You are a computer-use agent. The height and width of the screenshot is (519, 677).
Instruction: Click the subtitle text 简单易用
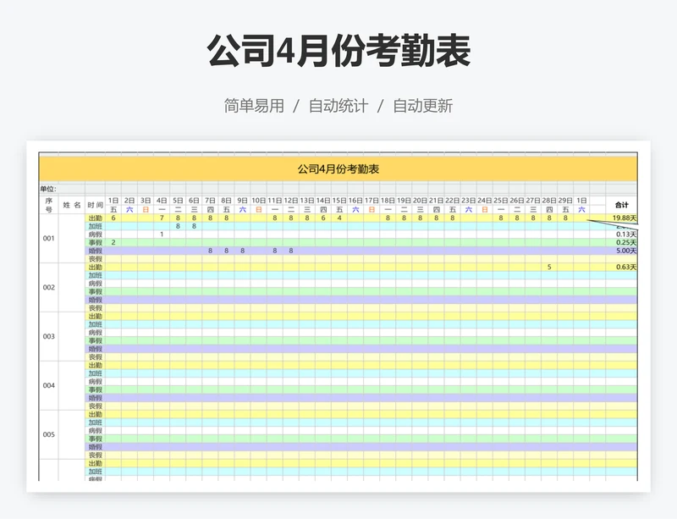click(254, 106)
